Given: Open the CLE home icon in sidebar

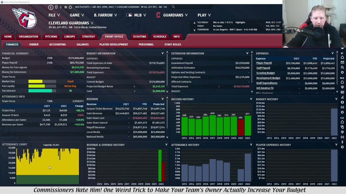Looking at the screenshot, I should pos(342,122).
